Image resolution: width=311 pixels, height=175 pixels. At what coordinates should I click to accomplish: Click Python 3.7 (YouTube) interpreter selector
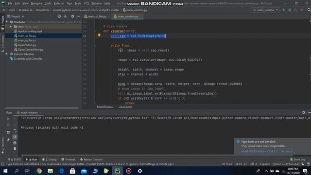coord(285,164)
